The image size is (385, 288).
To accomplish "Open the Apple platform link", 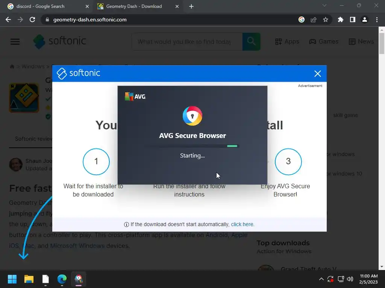I will [239, 235].
